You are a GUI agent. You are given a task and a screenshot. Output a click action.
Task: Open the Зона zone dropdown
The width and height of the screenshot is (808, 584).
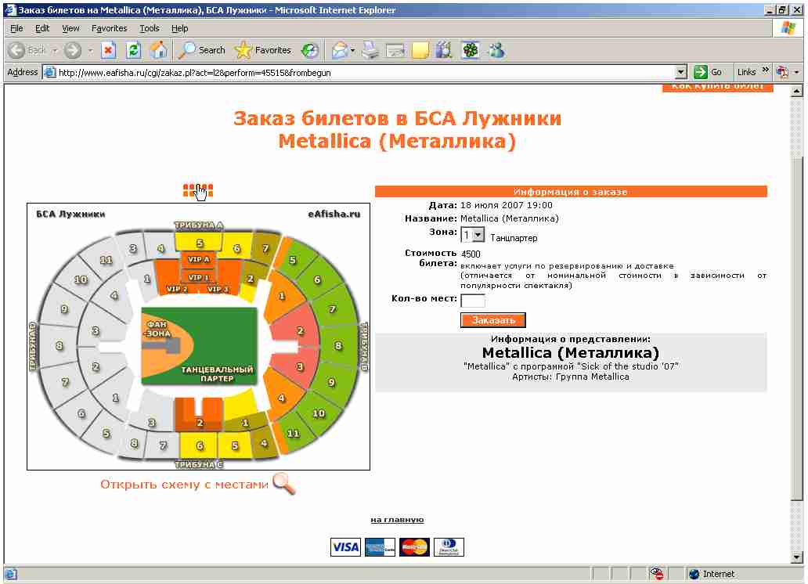(473, 235)
